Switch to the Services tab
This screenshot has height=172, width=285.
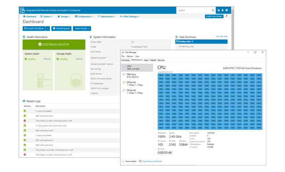[x=161, y=60]
